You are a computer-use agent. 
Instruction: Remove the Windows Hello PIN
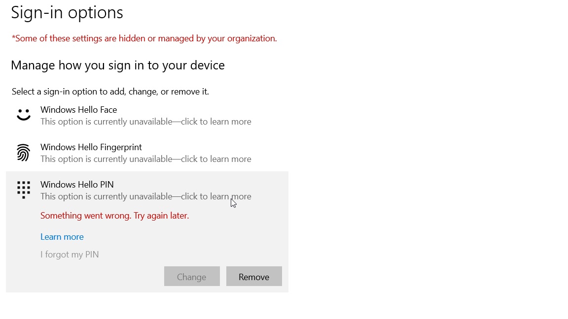(x=254, y=277)
